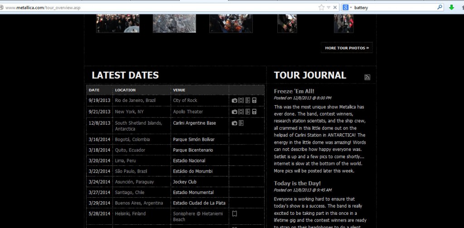Screen dimensions: 464x228
Task: Open downloads with the green arrow icon
Action: [452, 7]
